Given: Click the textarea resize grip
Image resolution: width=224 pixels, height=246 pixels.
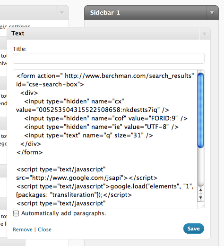Looking at the screenshot, I should point(202,206).
